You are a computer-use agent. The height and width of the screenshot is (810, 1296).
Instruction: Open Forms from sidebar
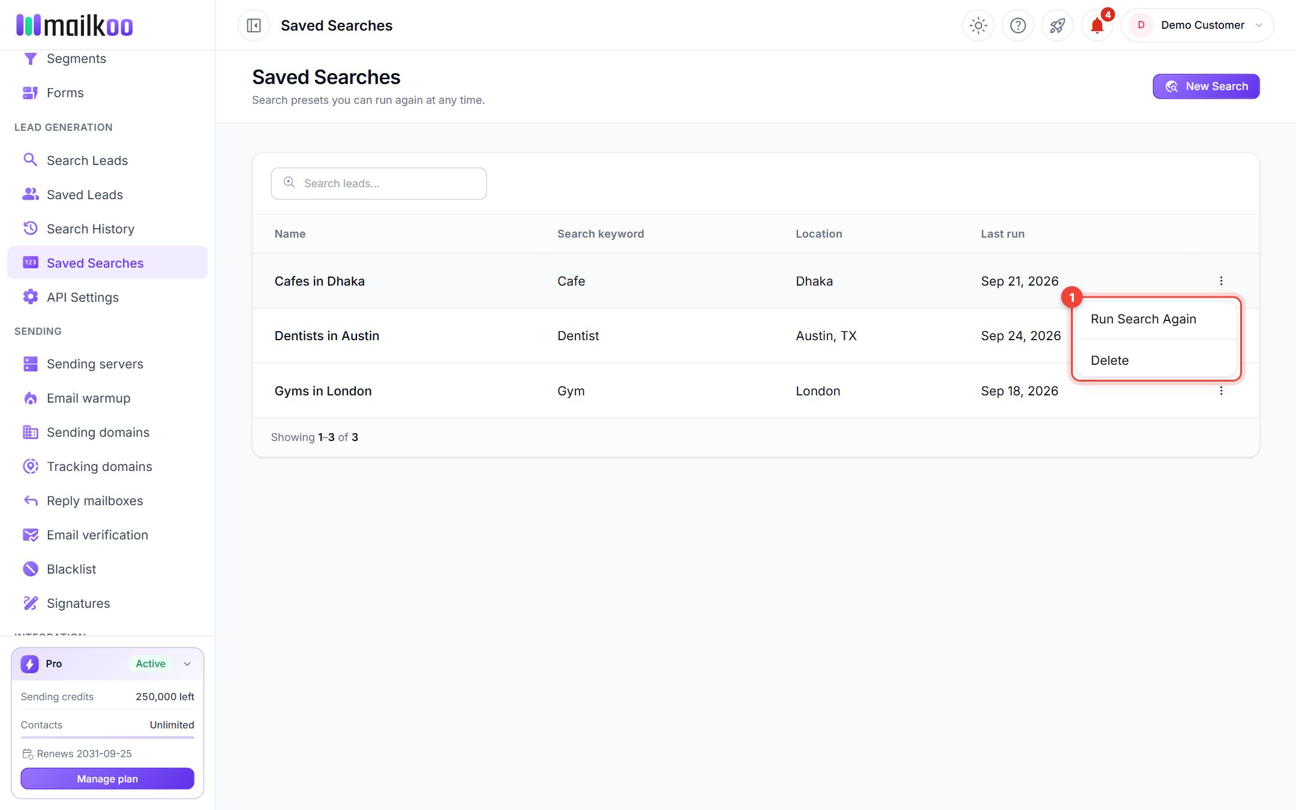tap(107, 93)
